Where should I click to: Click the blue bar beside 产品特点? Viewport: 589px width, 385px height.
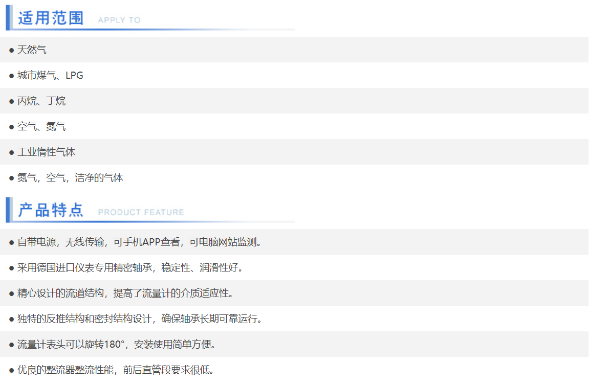pos(8,210)
